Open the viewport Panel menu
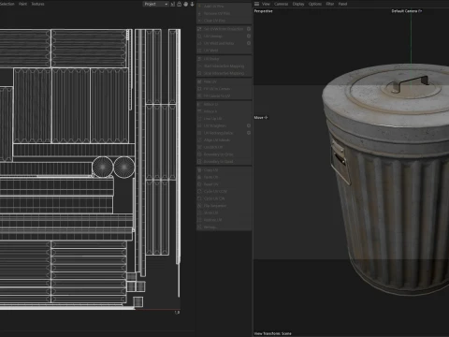This screenshot has width=449, height=337. [342, 4]
